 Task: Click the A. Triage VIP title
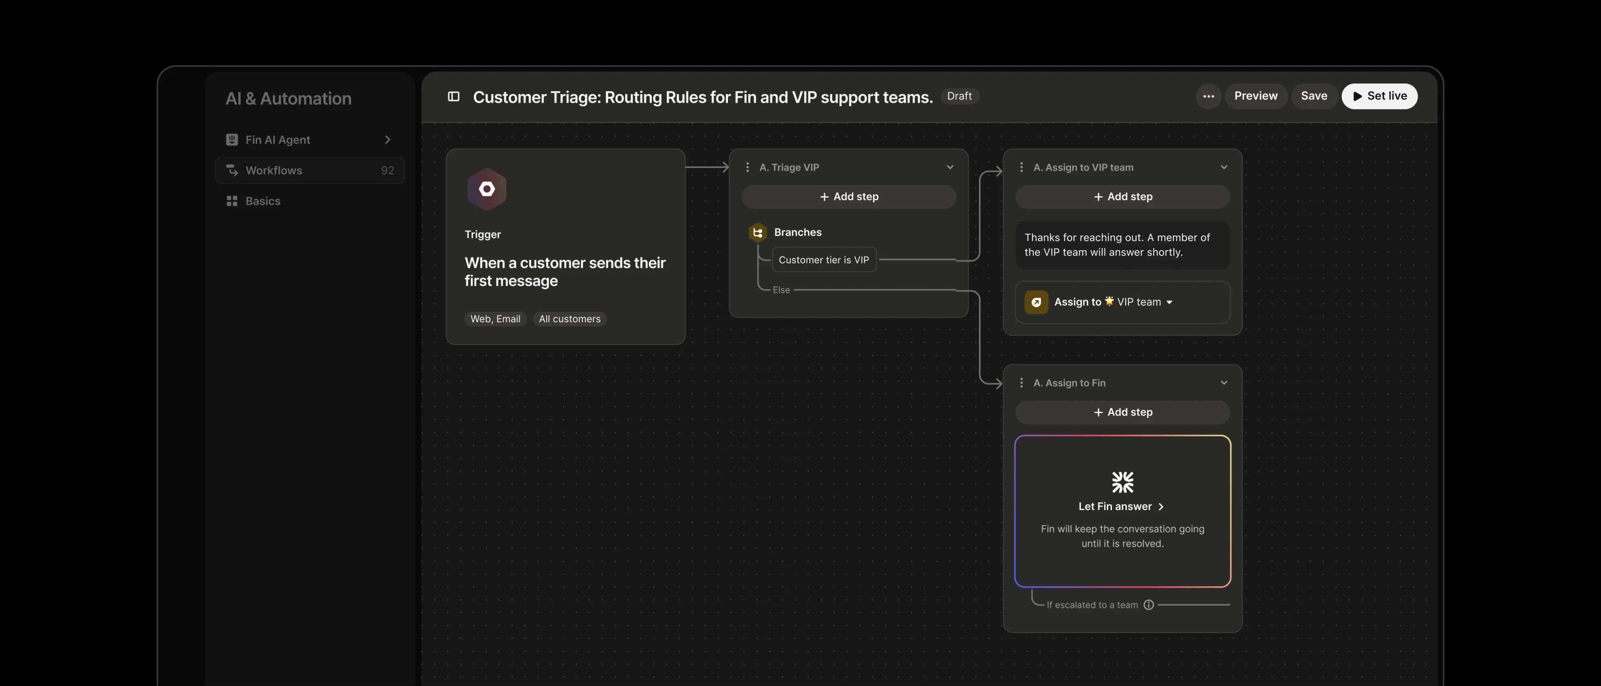point(789,167)
